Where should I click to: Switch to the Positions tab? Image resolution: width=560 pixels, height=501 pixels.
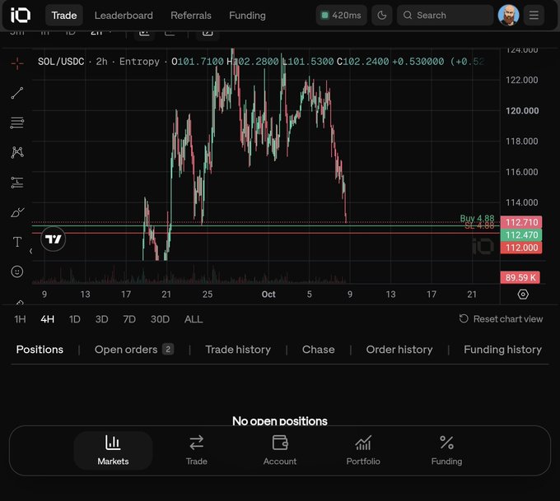(x=40, y=350)
